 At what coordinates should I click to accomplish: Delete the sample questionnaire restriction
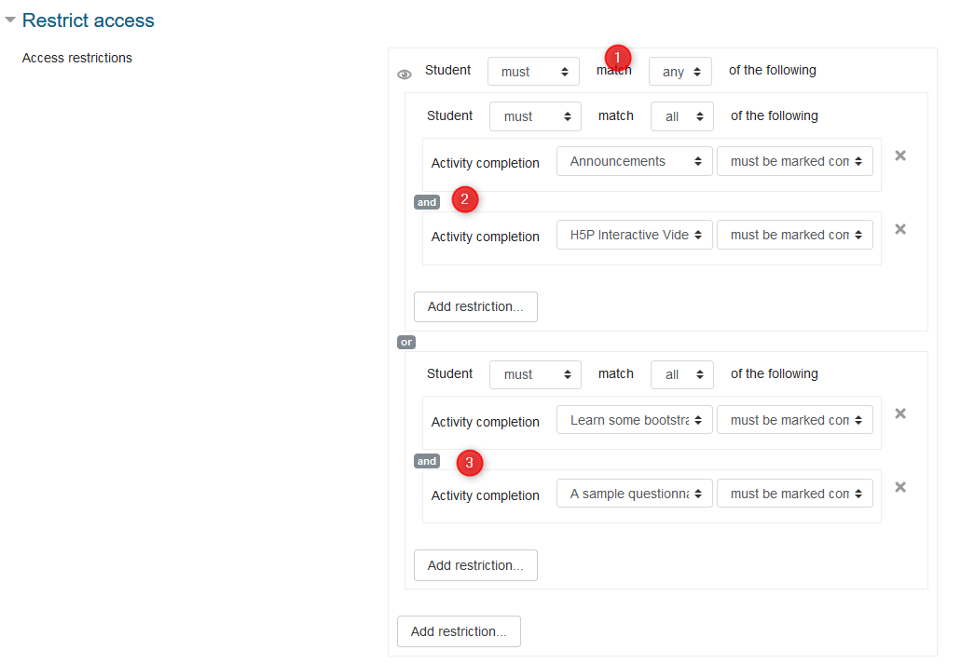pos(900,487)
